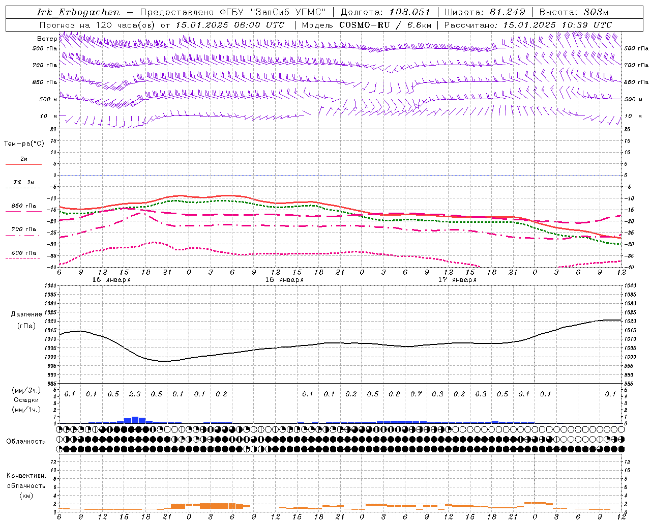This screenshot has width=651, height=521.
Task: Click the forecast start time 15.01.2025 06:00 UTC
Action: pos(229,25)
